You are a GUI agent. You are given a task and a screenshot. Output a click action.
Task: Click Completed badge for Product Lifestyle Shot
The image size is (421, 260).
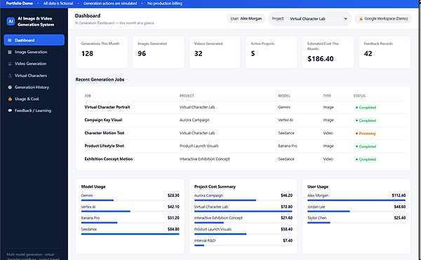[366, 146]
